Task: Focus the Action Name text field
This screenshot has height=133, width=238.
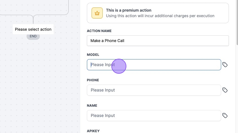Action: [x=158, y=41]
